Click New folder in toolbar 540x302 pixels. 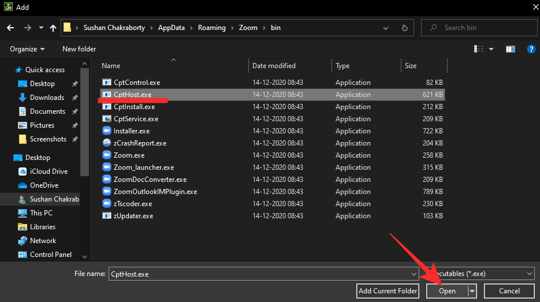pos(79,49)
